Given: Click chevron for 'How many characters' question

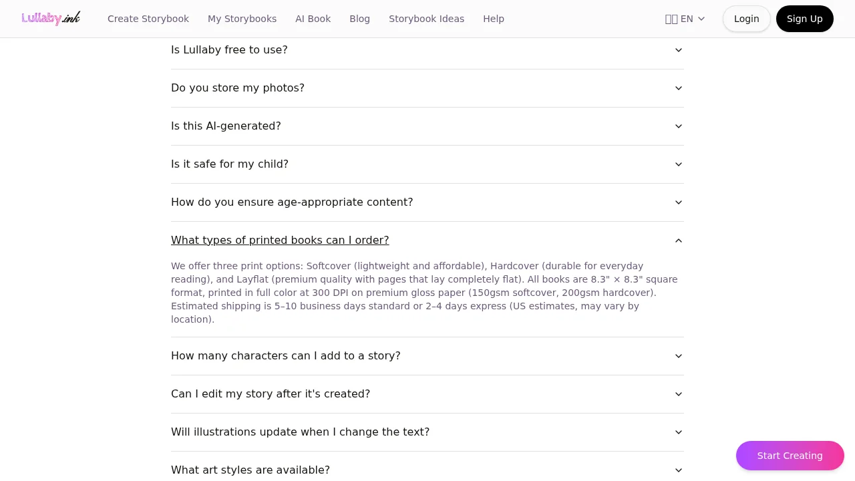Looking at the screenshot, I should pyautogui.click(x=678, y=356).
